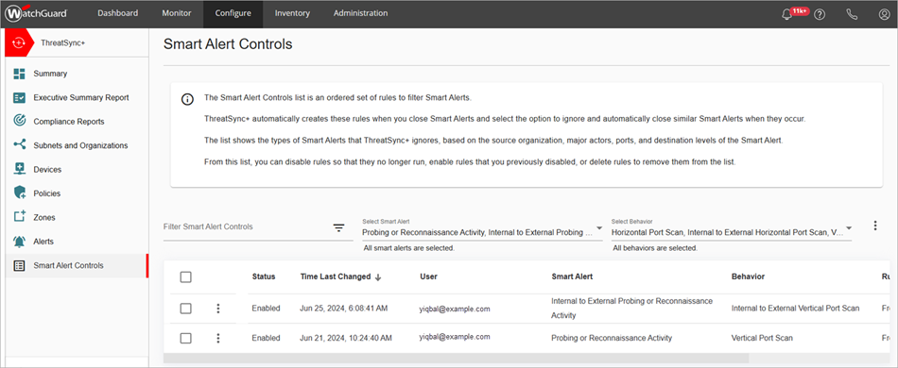Image resolution: width=898 pixels, height=368 pixels.
Task: Click the Summary sidebar icon
Action: pos(20,74)
